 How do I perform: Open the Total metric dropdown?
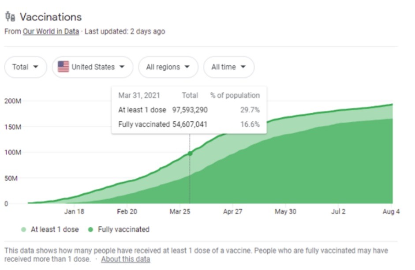(25, 67)
